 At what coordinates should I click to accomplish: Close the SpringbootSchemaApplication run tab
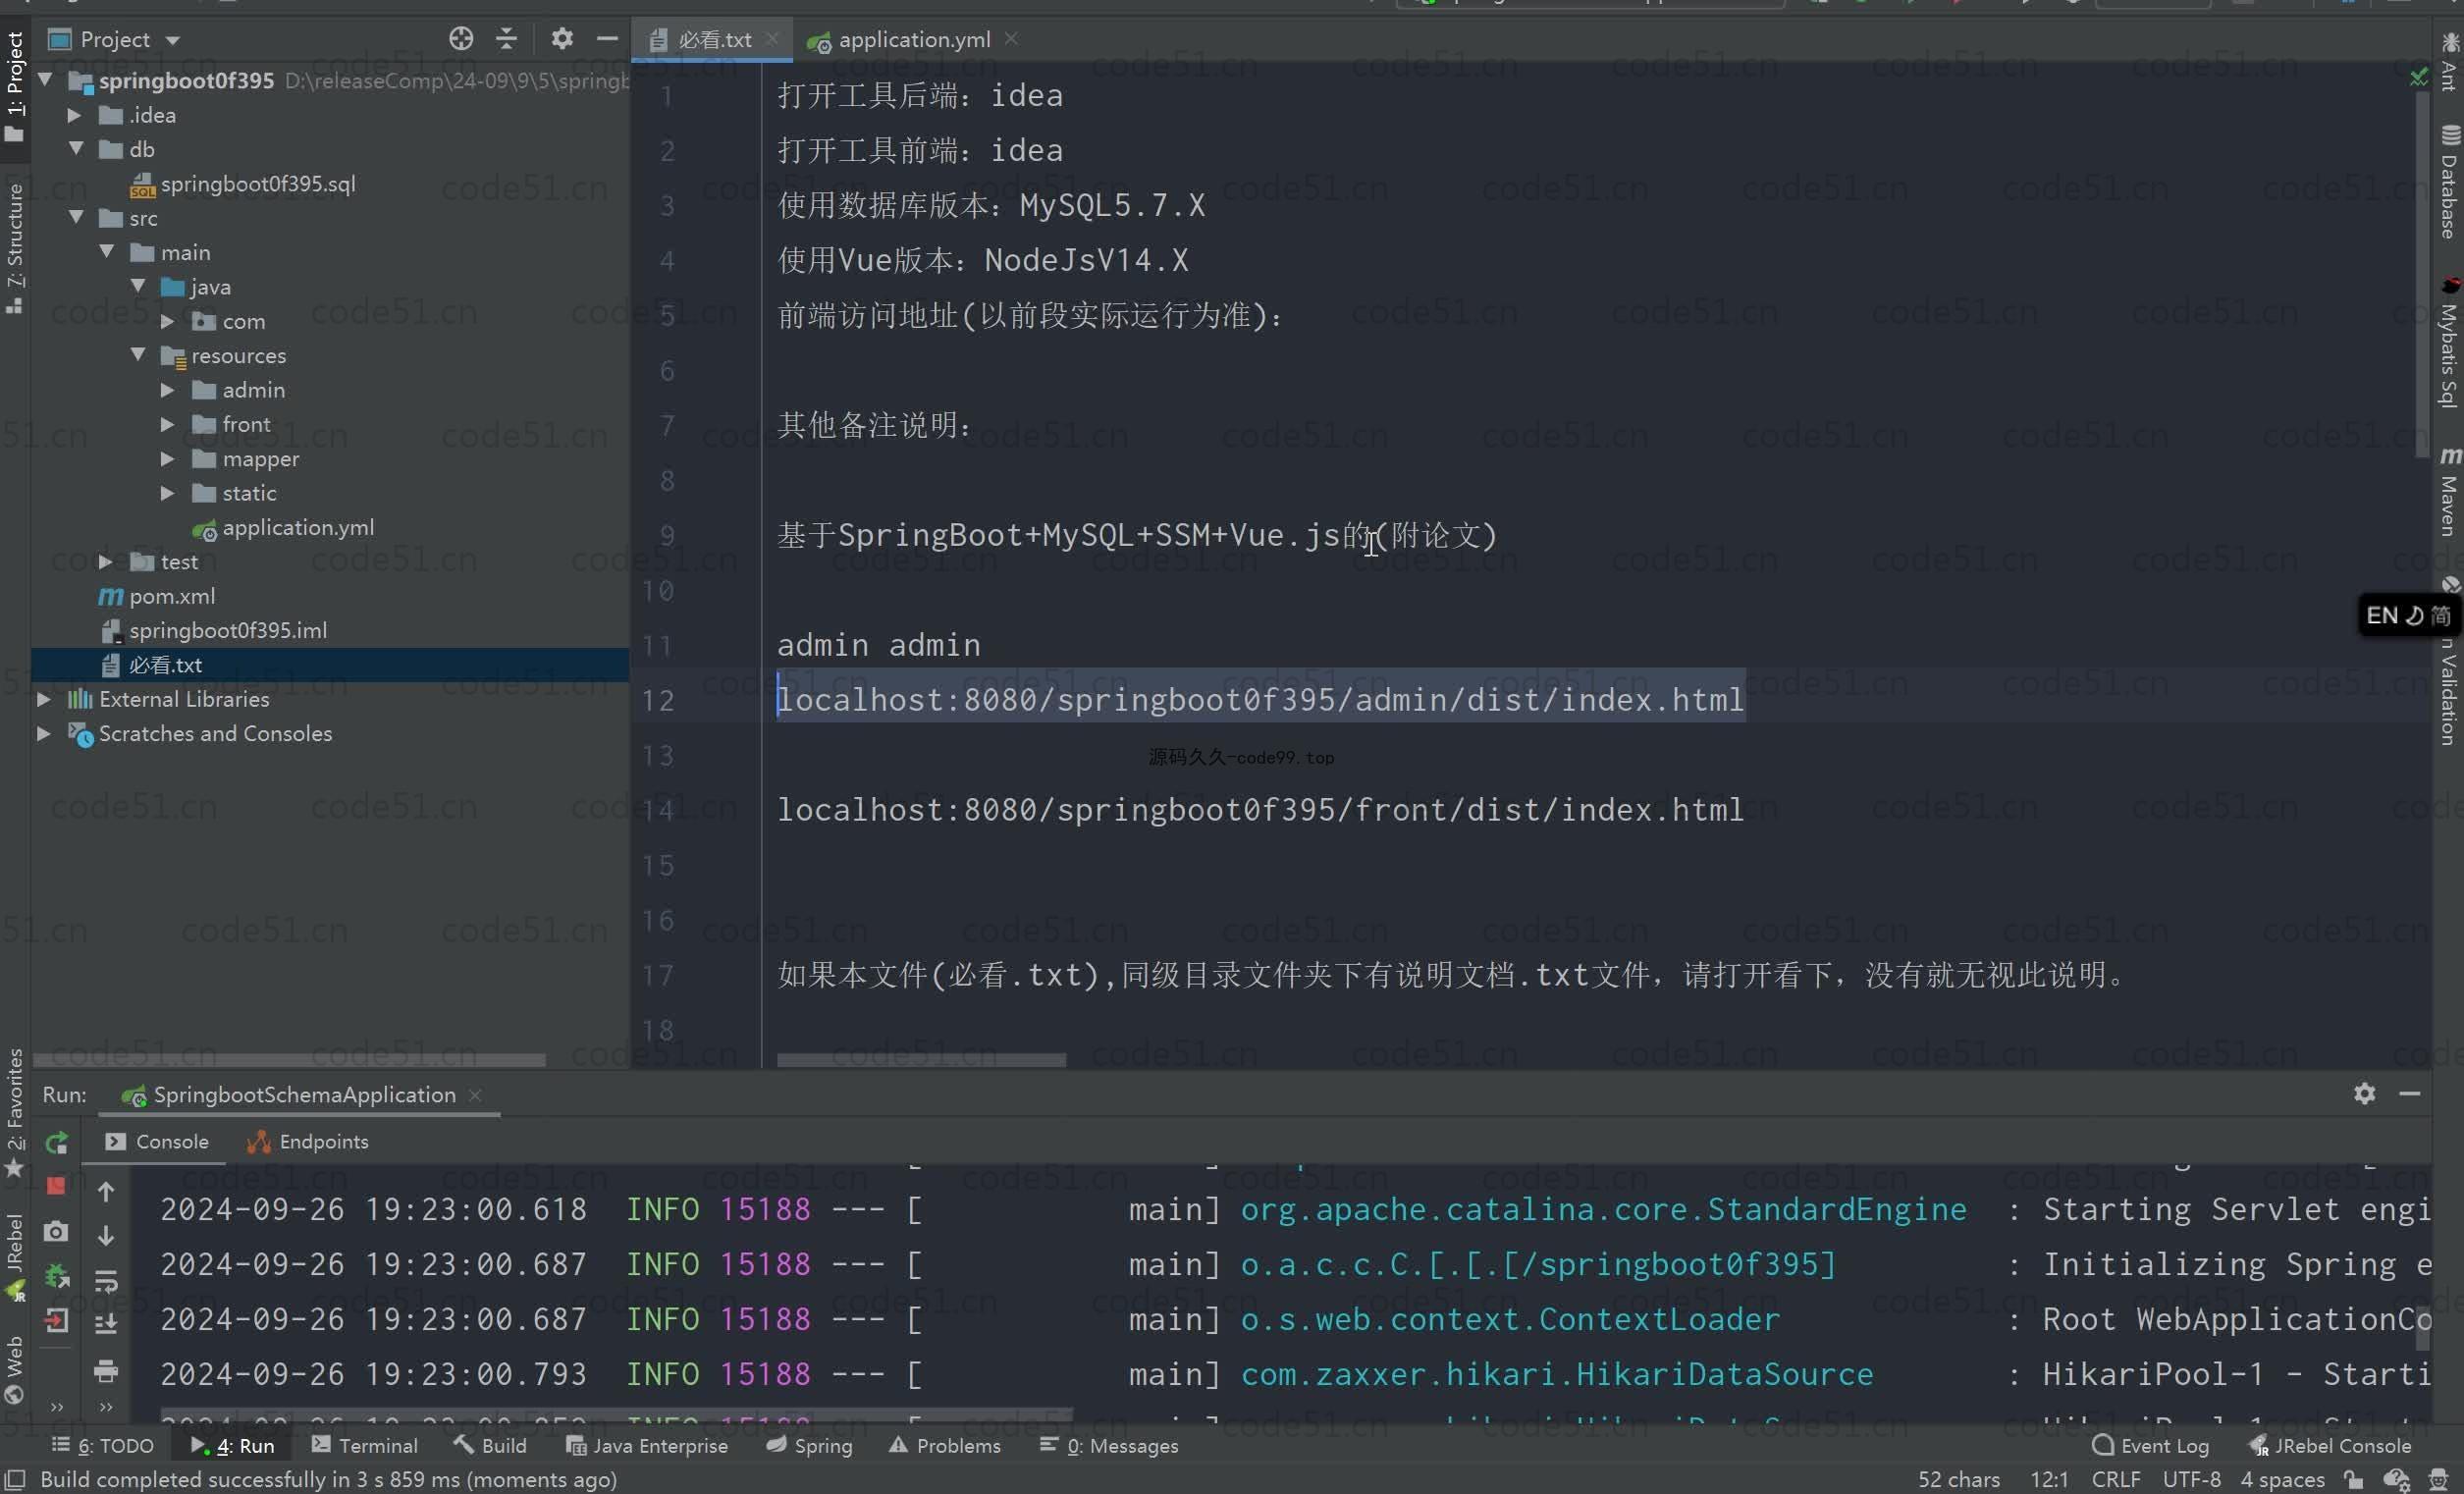(x=475, y=1095)
